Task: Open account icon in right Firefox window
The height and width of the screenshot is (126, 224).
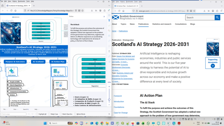Action: (x=213, y=11)
